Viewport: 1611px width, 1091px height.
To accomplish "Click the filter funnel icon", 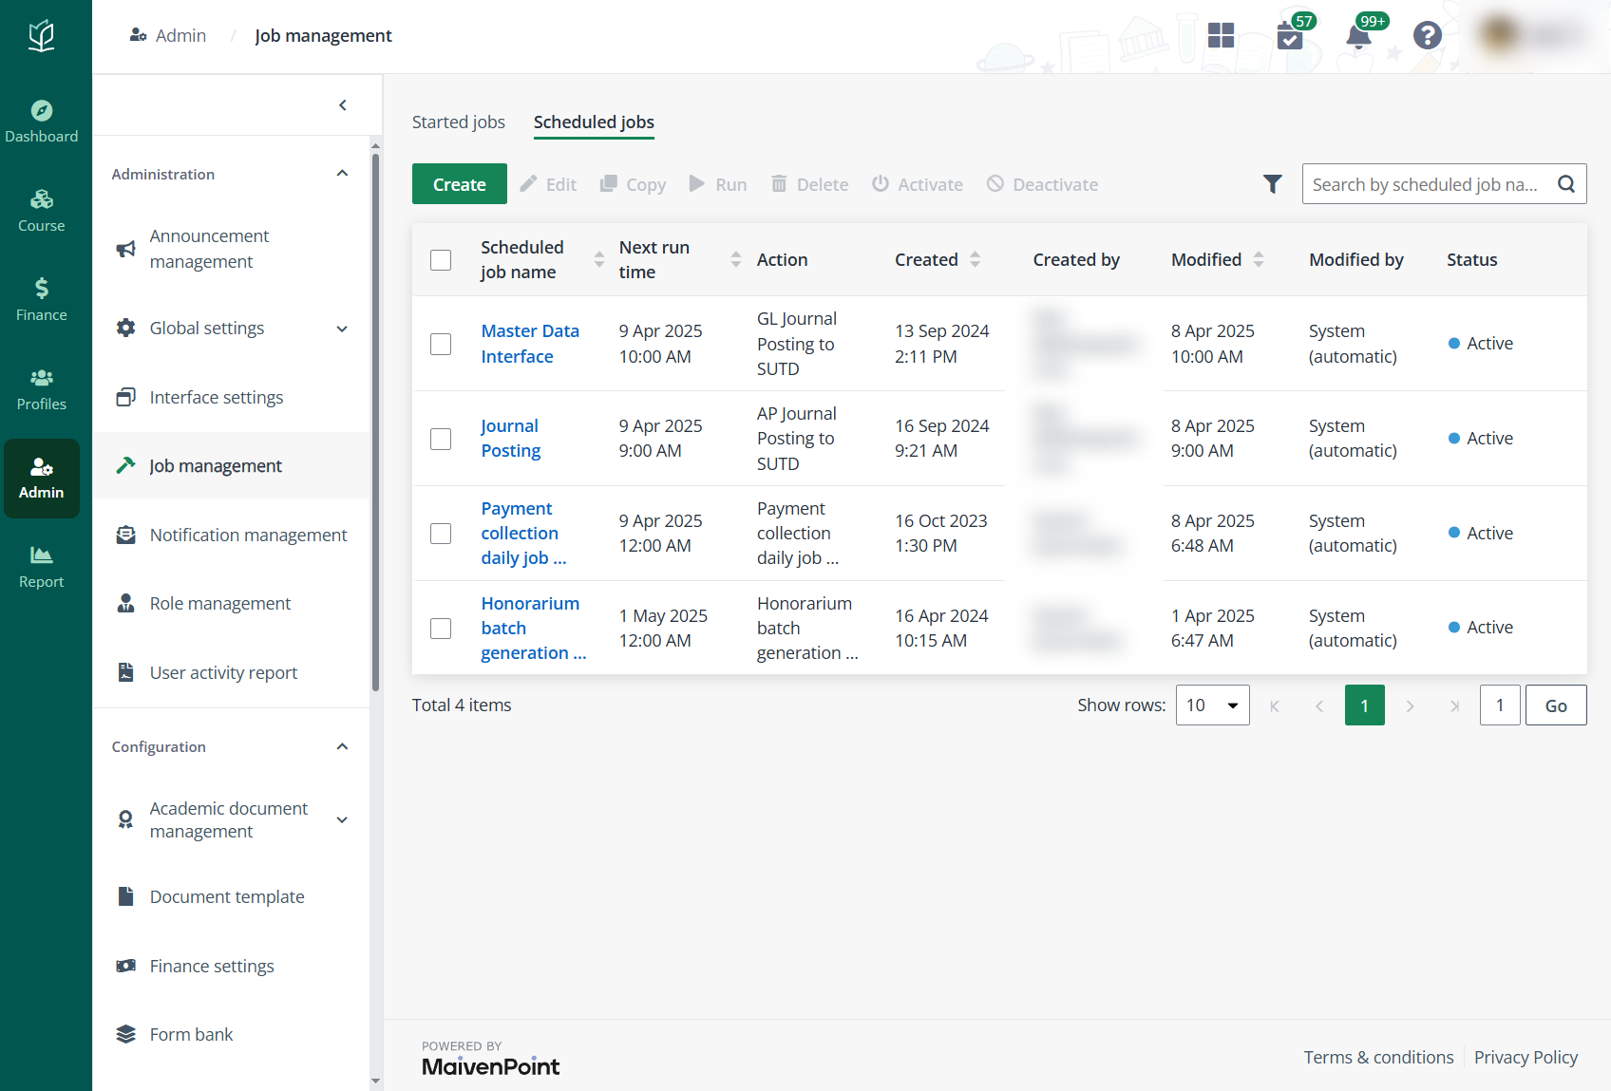I will [1273, 184].
